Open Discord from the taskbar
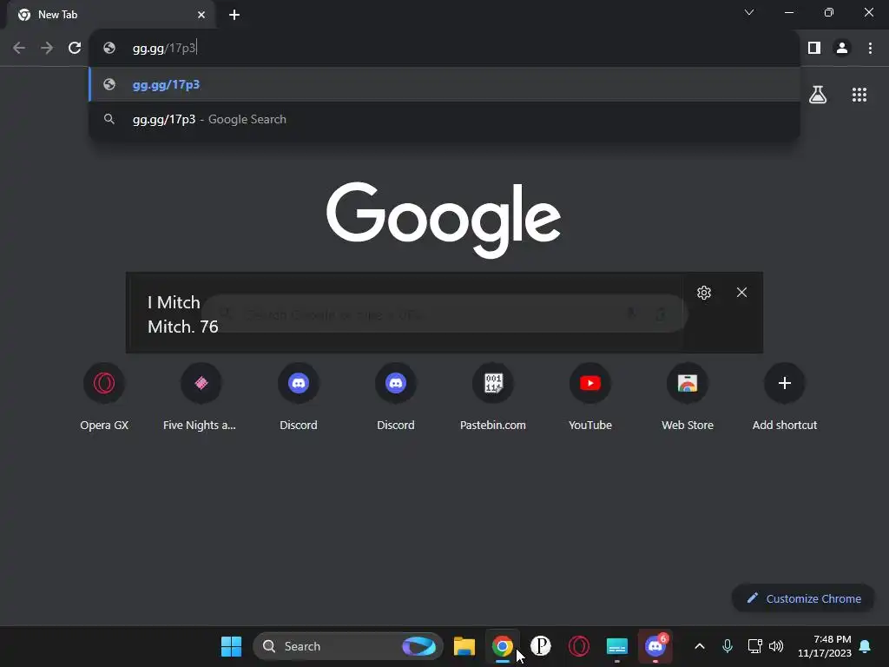889x667 pixels. point(655,646)
